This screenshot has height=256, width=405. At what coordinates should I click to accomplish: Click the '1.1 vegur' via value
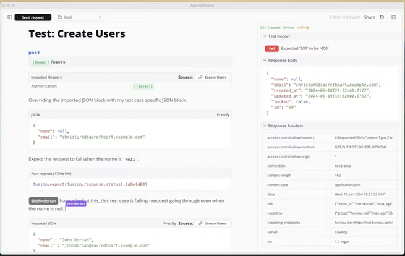coord(342,242)
